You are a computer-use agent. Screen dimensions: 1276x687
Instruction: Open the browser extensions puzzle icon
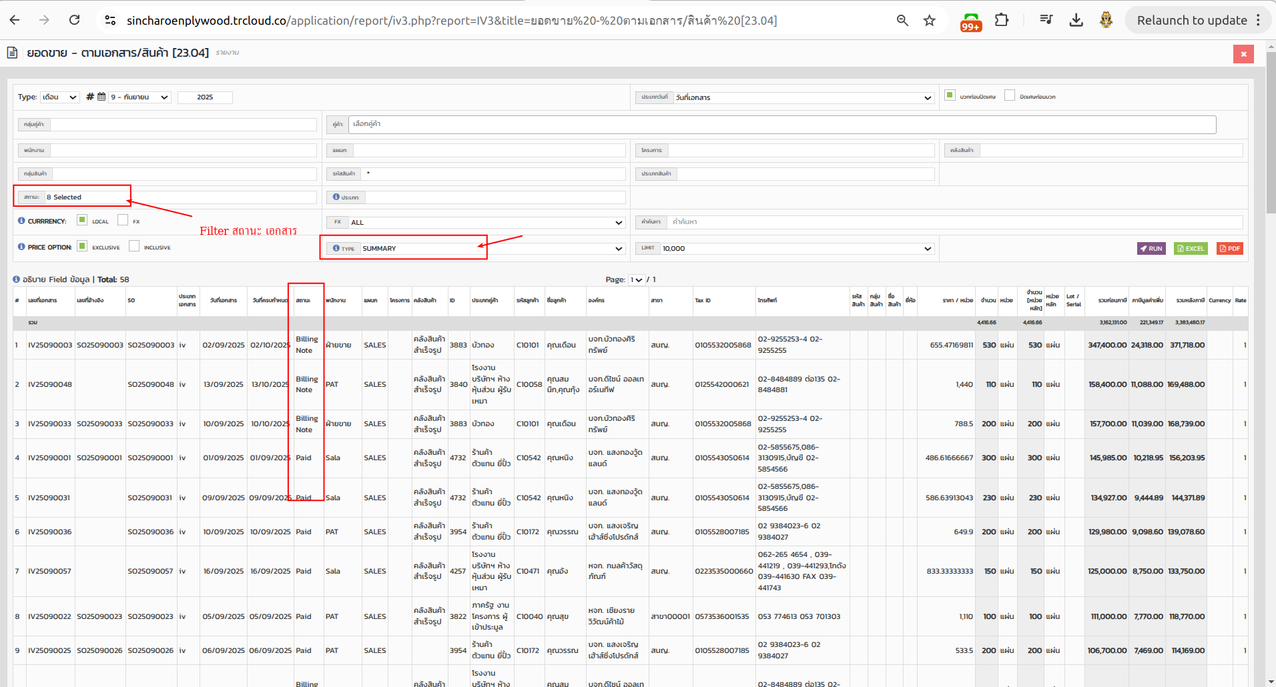point(1001,21)
